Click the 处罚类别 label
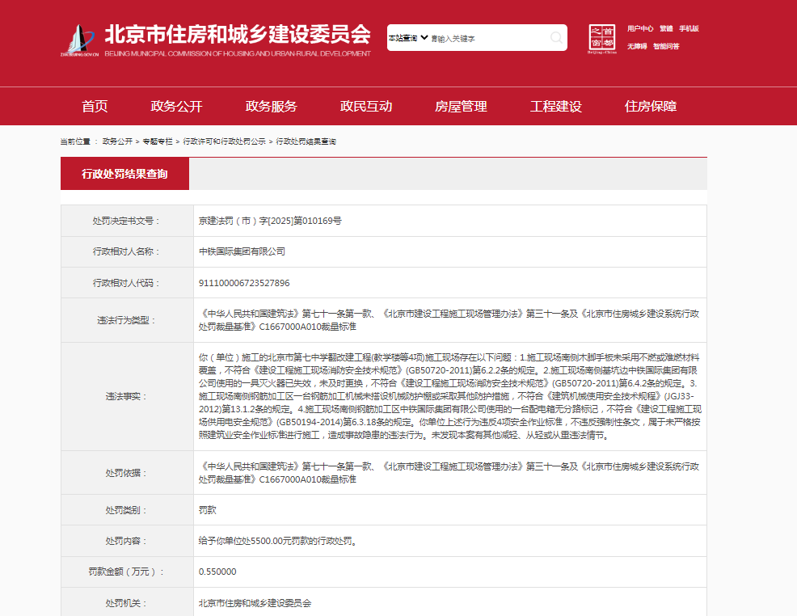Screen dimensions: 797x616 point(127,510)
